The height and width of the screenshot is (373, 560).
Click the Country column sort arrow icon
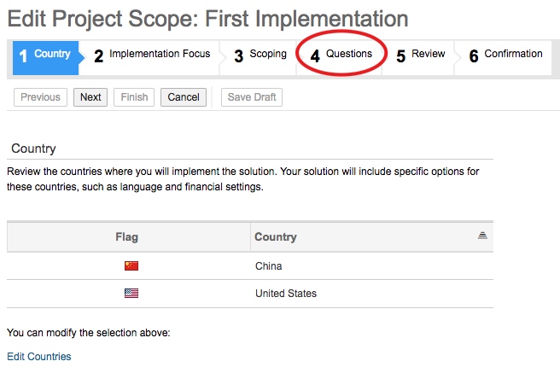coord(482,236)
